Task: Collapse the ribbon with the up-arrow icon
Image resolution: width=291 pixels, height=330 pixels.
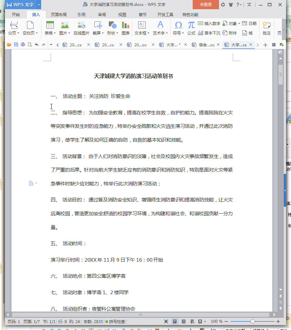Action: point(249,5)
